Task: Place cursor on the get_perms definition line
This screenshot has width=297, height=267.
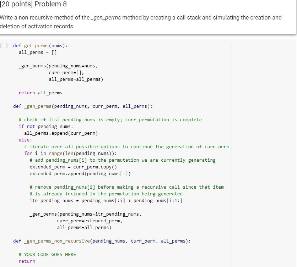Action: coord(41,45)
